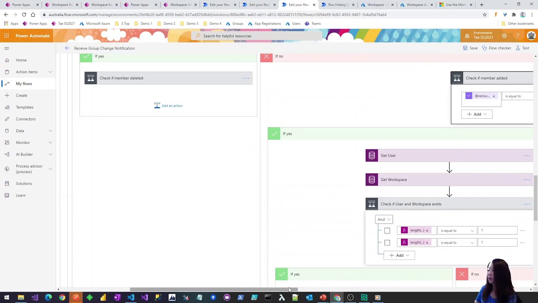Expand Process advisor (preview) section
This screenshot has height=303, width=538.
(50, 169)
